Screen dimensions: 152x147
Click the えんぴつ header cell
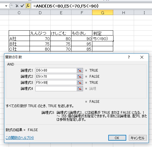[x=40, y=33]
